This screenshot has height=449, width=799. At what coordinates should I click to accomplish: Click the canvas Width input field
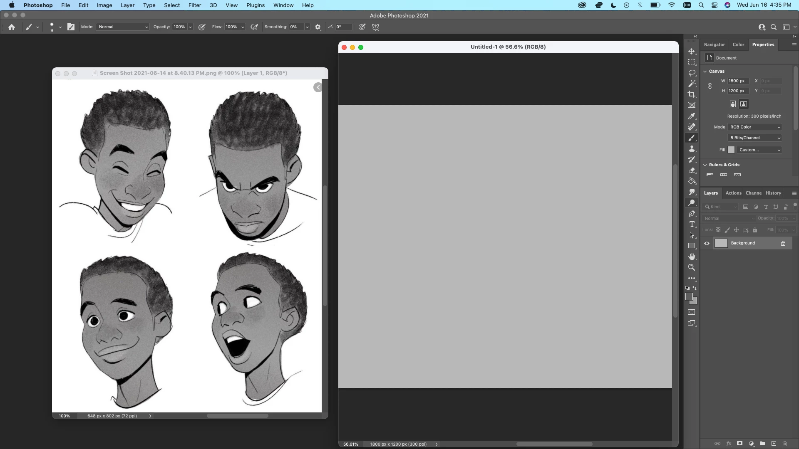[738, 81]
